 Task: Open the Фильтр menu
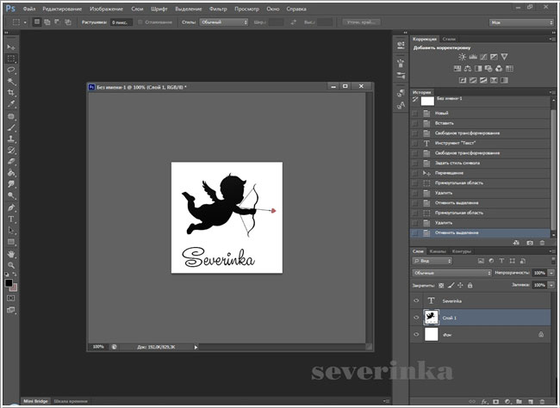tap(217, 8)
